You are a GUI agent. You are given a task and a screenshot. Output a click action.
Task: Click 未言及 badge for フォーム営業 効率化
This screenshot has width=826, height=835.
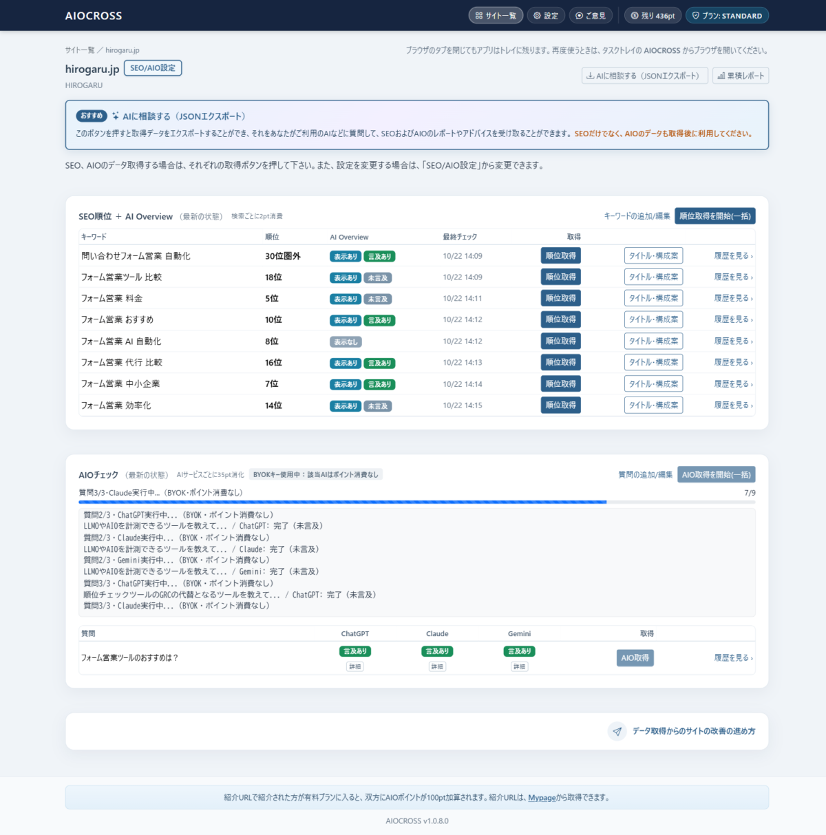(x=378, y=406)
